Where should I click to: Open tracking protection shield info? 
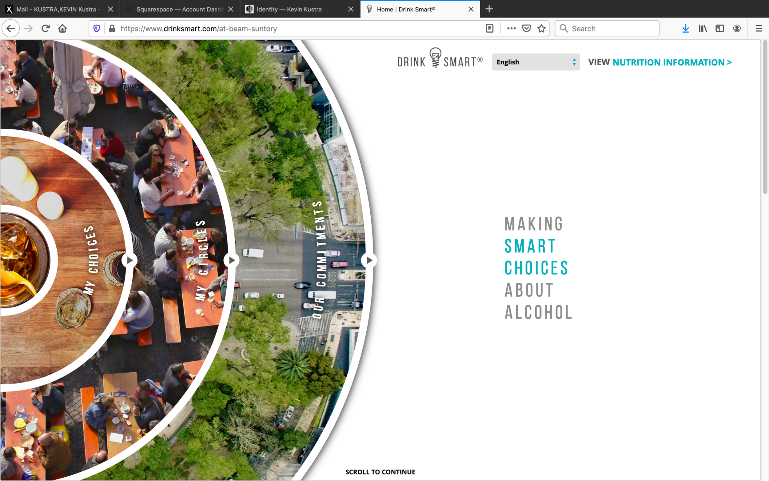[x=97, y=29]
